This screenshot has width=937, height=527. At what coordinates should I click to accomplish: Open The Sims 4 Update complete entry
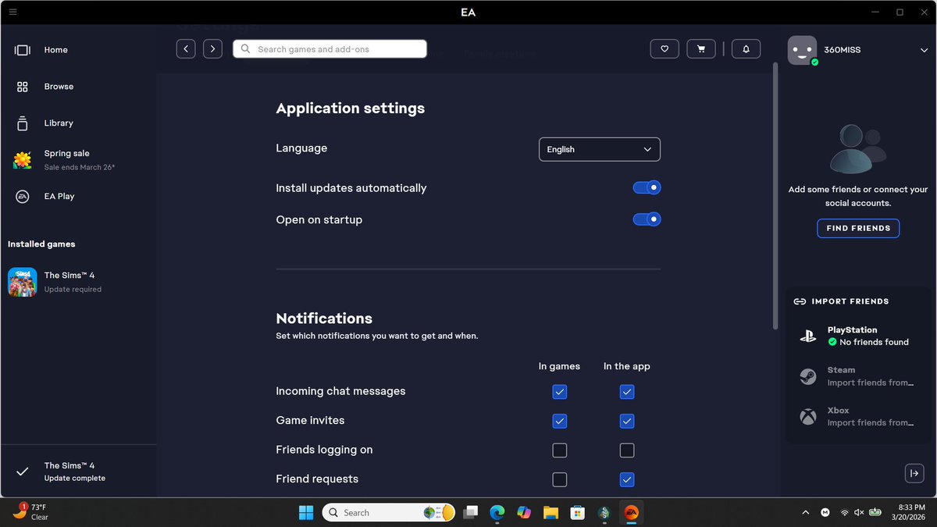coord(78,472)
